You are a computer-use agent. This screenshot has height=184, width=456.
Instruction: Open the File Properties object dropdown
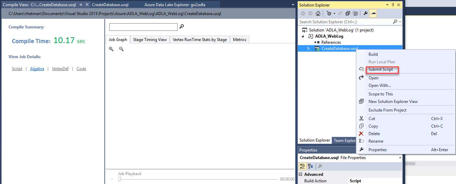[x=400, y=158]
